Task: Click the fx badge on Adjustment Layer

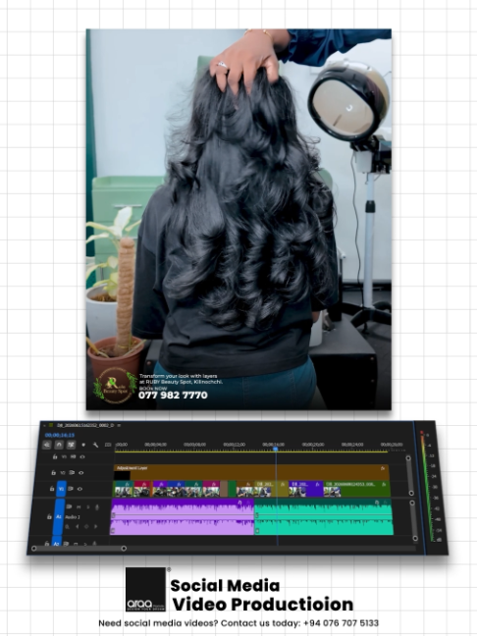Action: coord(383,468)
